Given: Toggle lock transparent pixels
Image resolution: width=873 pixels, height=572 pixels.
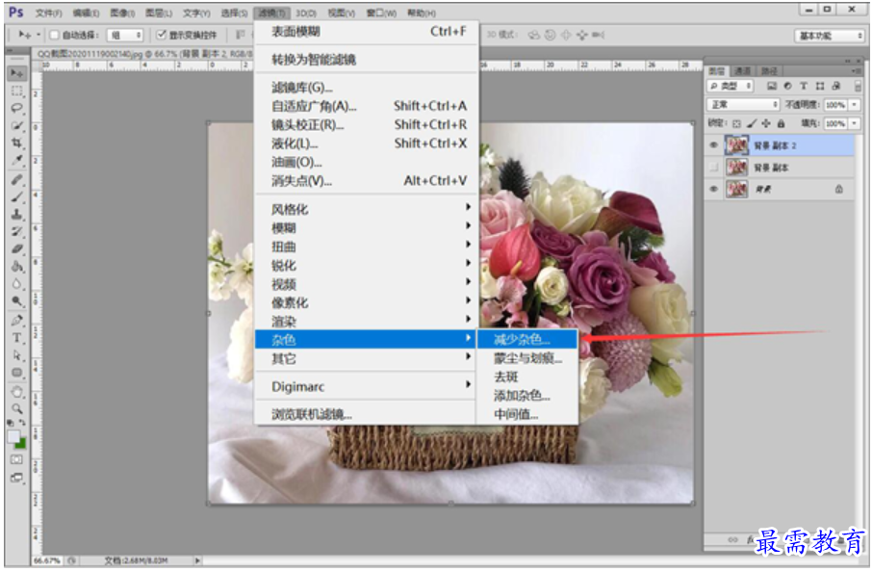Looking at the screenshot, I should click(736, 123).
